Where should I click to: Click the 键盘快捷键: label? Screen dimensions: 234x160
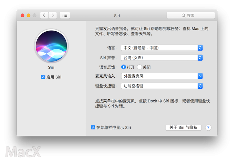coord(106,86)
